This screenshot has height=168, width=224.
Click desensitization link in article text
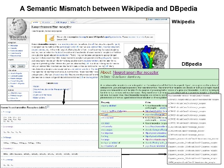[x=63, y=55]
